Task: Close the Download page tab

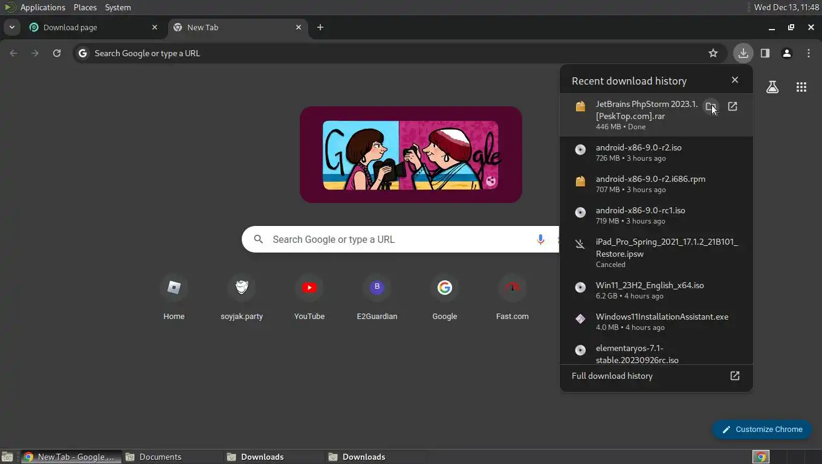Action: click(154, 27)
